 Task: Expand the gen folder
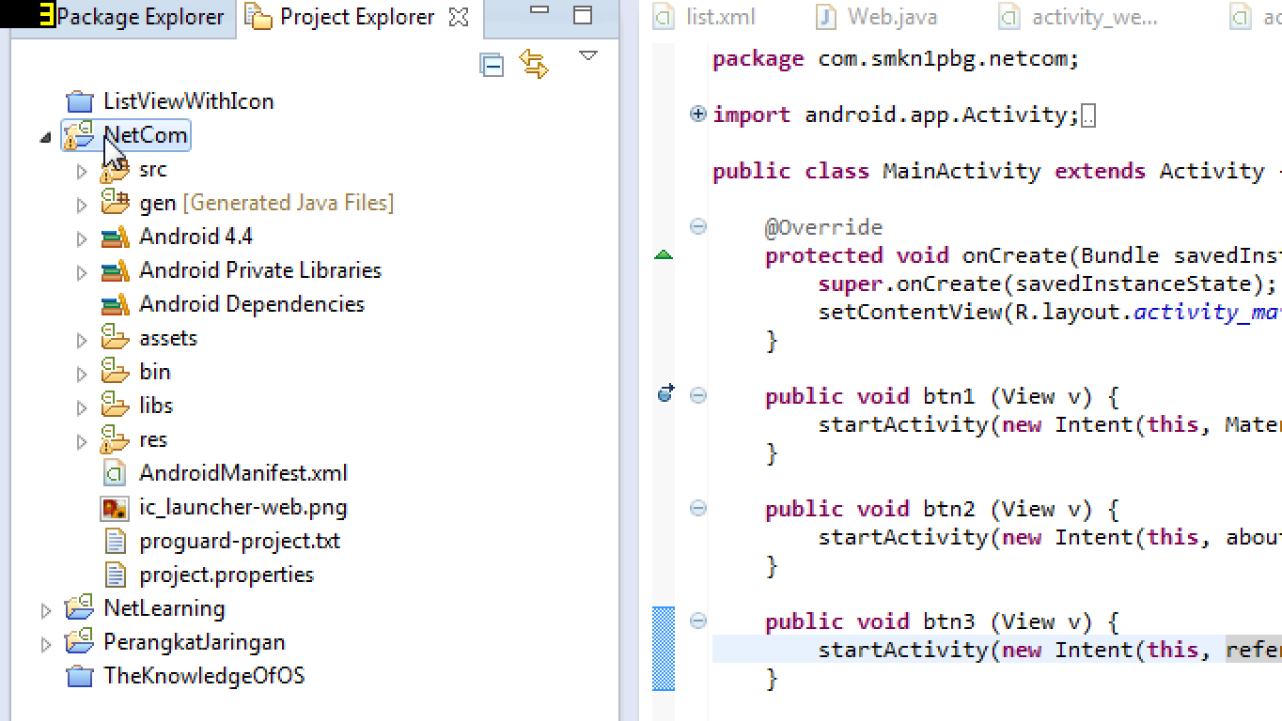pos(82,205)
